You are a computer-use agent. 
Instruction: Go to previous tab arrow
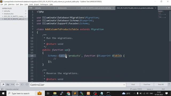[x=30, y=8]
